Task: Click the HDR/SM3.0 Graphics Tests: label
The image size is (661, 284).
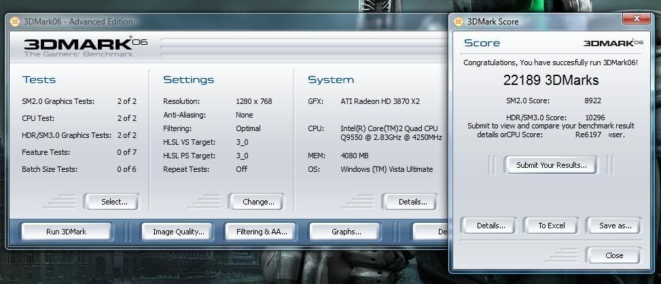Action: 67,135
